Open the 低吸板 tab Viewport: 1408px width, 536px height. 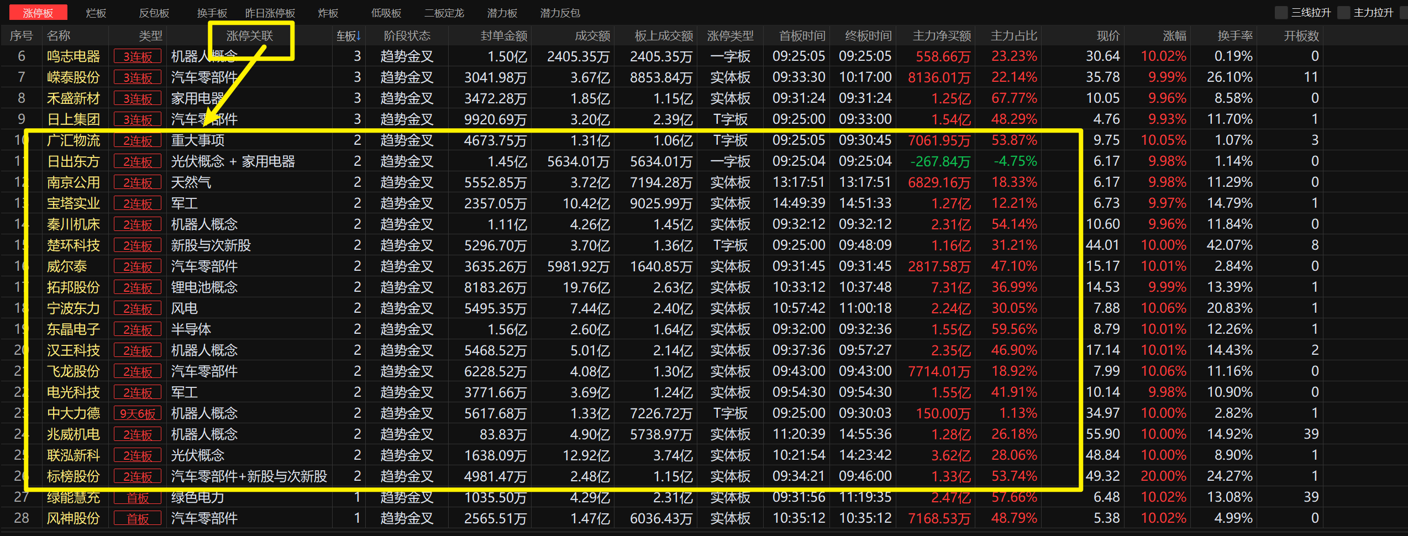[x=386, y=13]
